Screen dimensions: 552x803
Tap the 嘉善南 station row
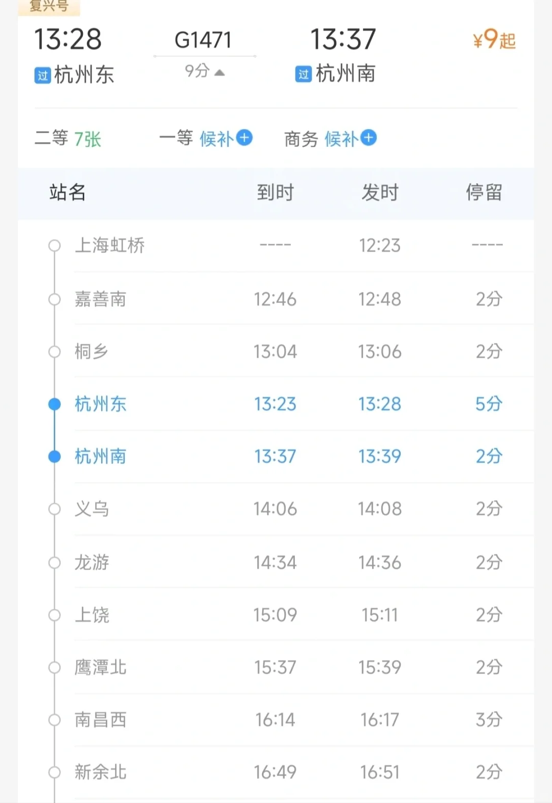[x=276, y=299]
